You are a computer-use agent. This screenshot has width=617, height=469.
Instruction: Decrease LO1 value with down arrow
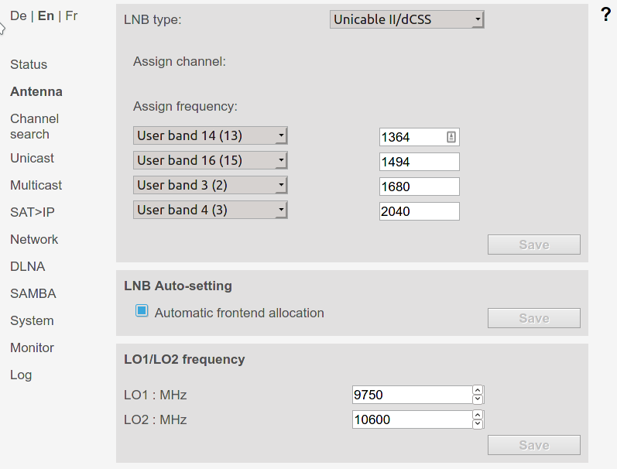[x=478, y=399]
